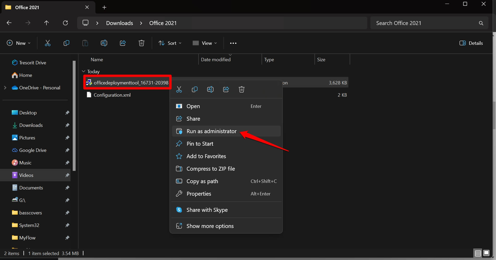
Task: Open Properties from the context menu
Action: (x=226, y=194)
